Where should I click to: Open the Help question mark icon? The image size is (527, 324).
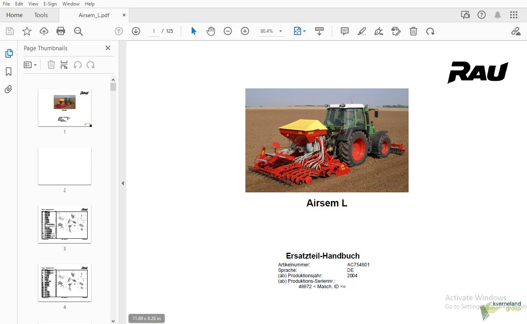pos(482,15)
